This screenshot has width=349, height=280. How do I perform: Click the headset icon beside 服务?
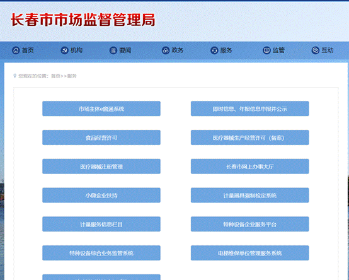tap(214, 50)
